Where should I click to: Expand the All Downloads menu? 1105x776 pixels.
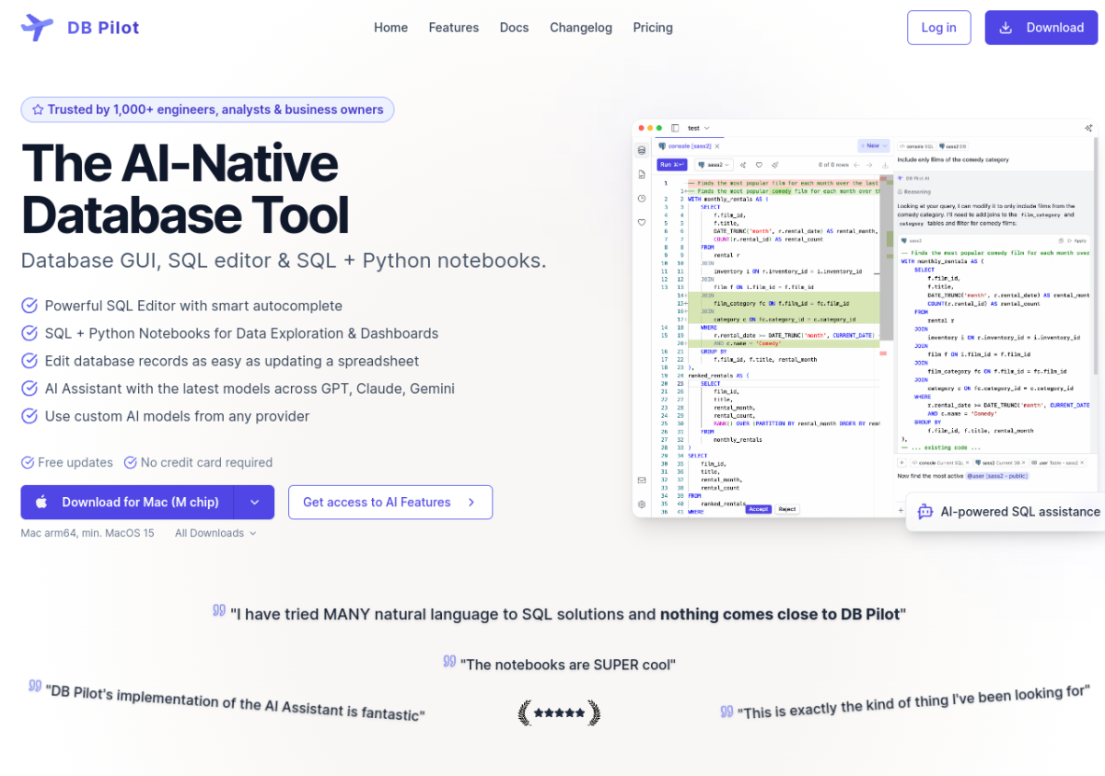click(215, 533)
